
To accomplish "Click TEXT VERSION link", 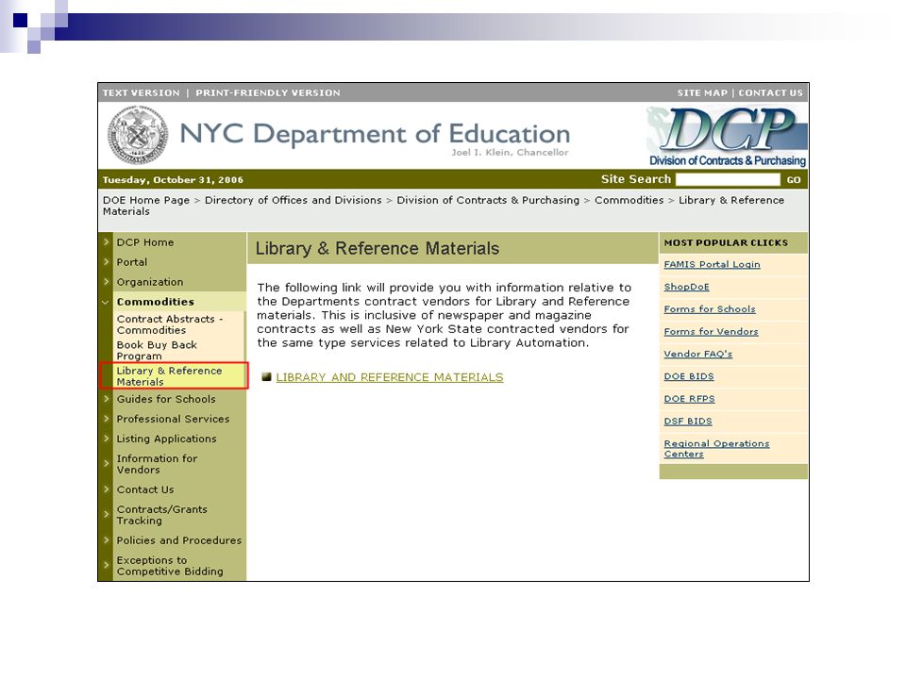I will pos(141,93).
